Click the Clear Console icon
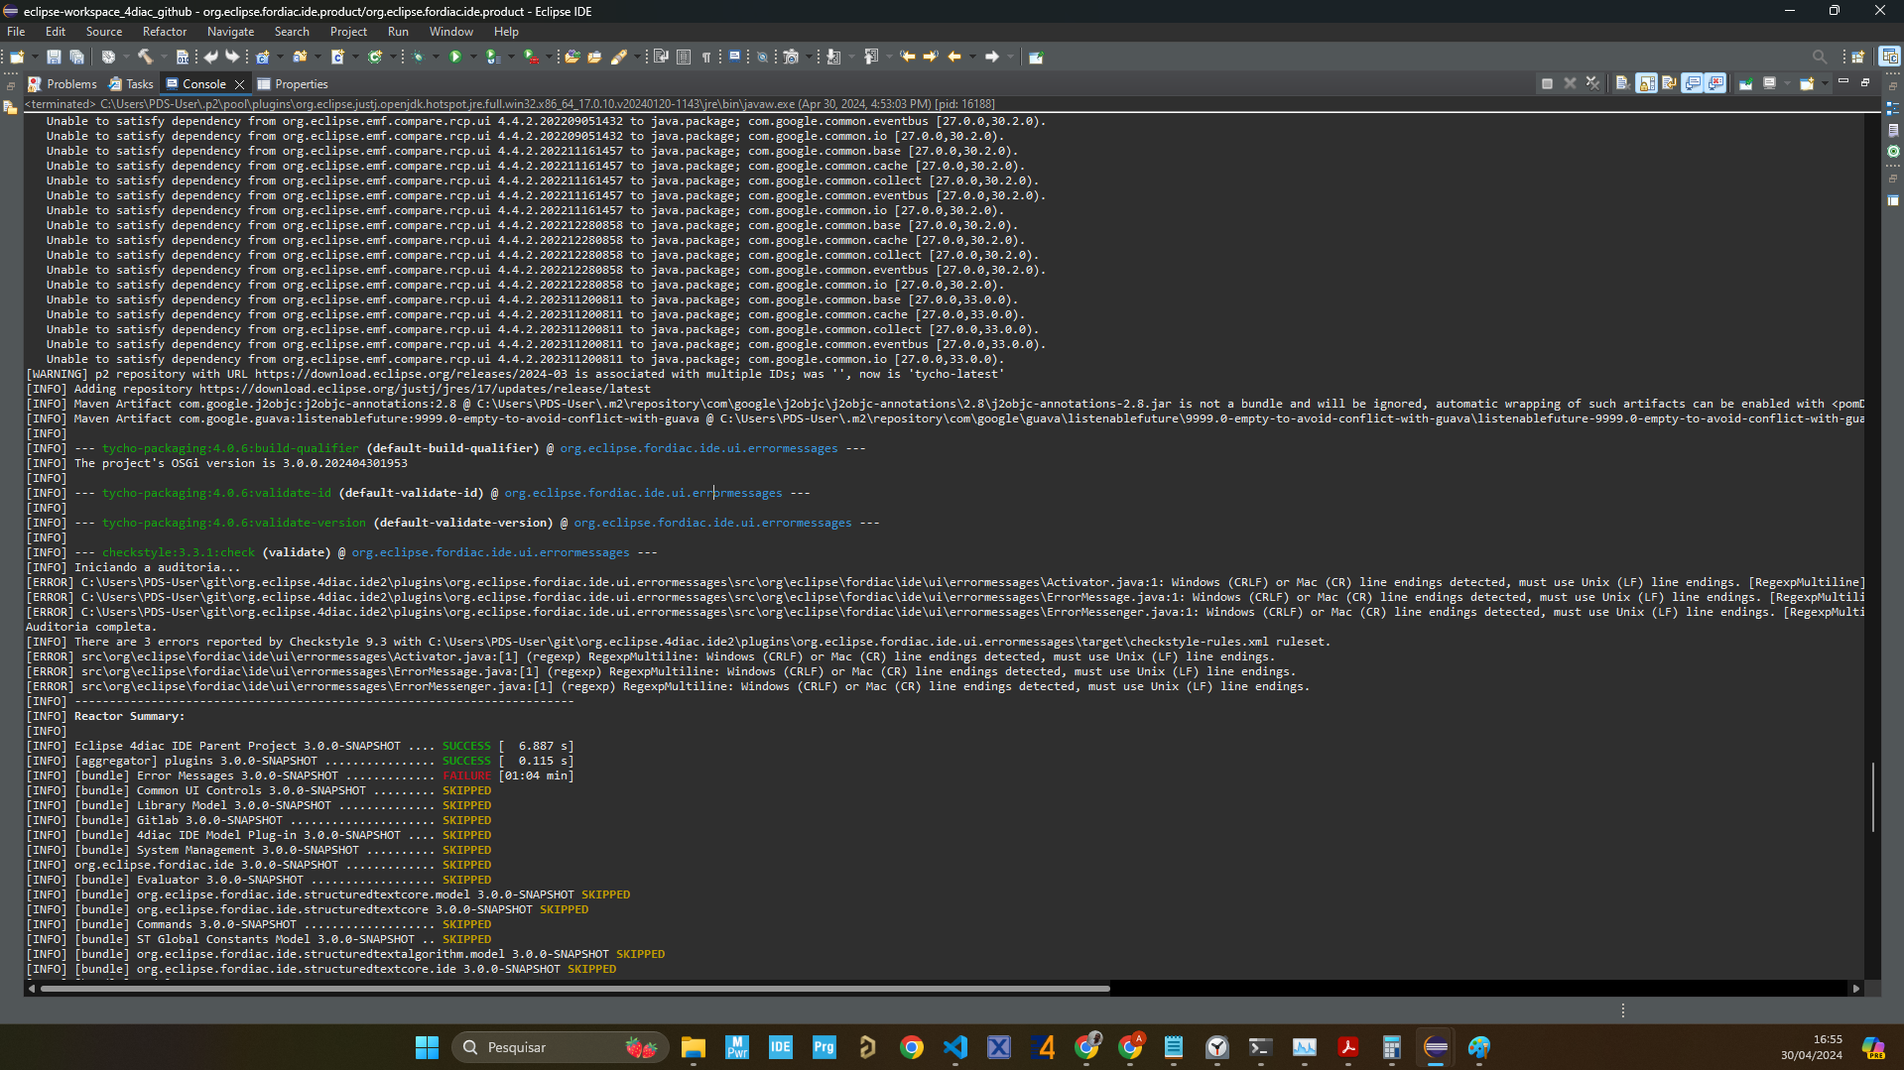Screen dimensions: 1904x1070 1623,83
